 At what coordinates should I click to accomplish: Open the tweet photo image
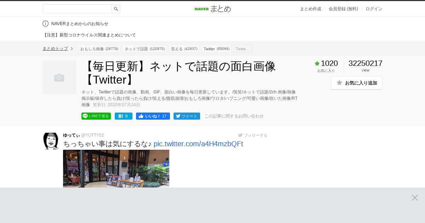tap(116, 168)
